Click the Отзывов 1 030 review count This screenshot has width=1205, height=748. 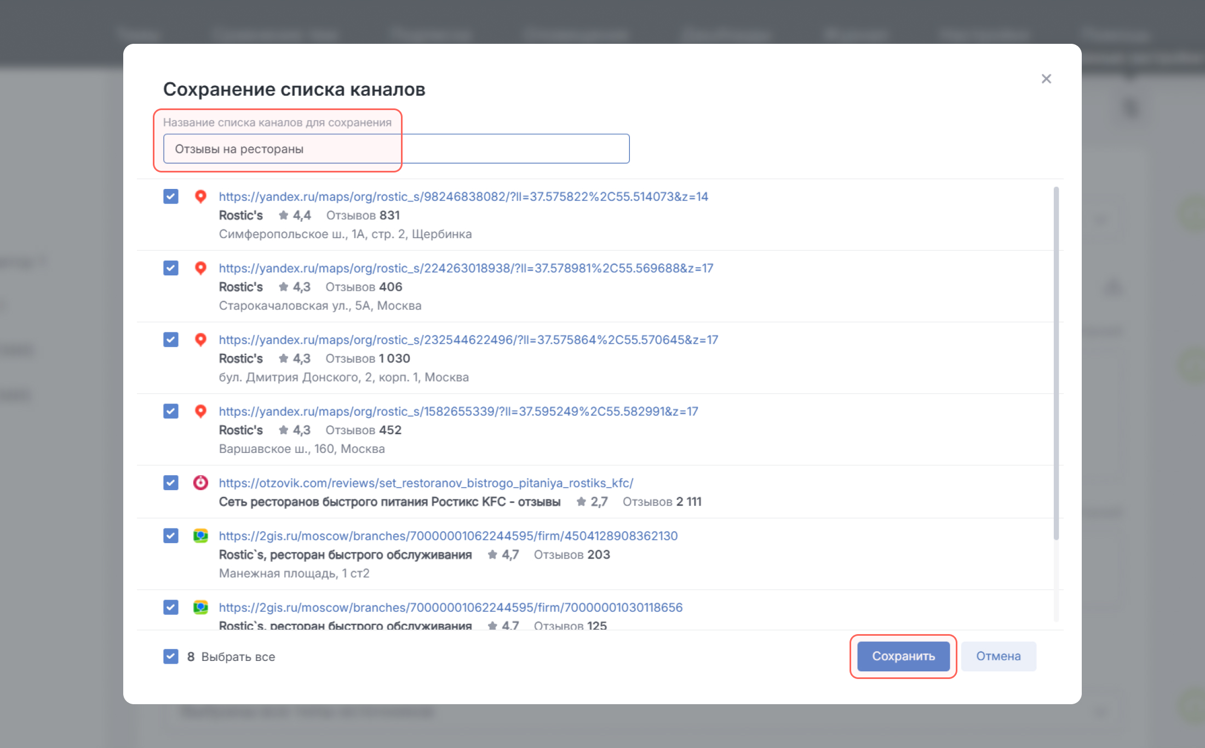(x=368, y=359)
